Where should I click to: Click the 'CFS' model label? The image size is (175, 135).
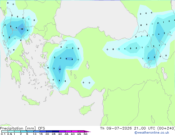coord(41,128)
